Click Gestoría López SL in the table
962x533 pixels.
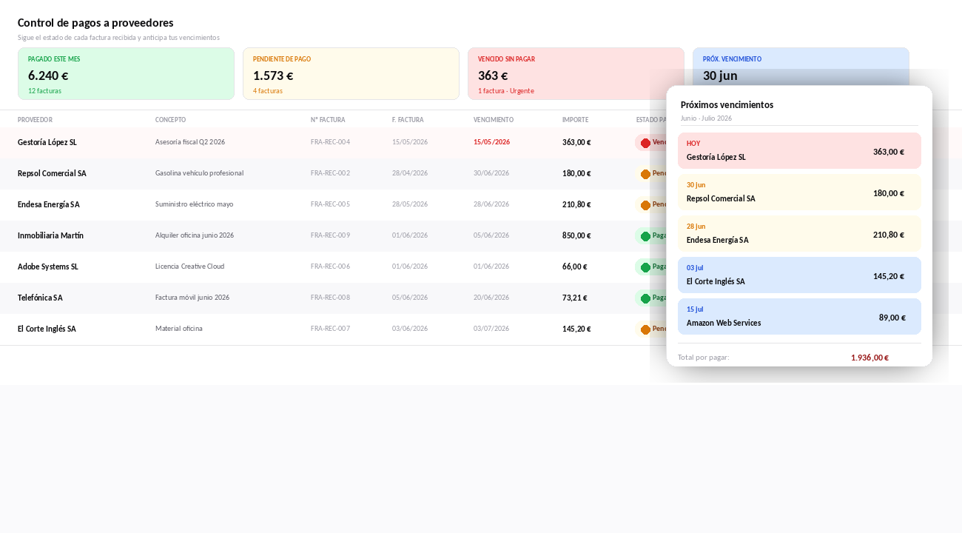(x=47, y=142)
